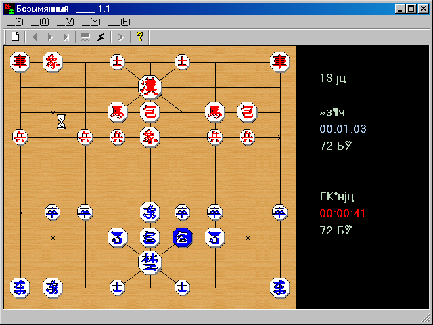Viewport: 433px width, 325px height.
Task: Select the blue chariot in the bottom-left corner
Action: point(20,288)
